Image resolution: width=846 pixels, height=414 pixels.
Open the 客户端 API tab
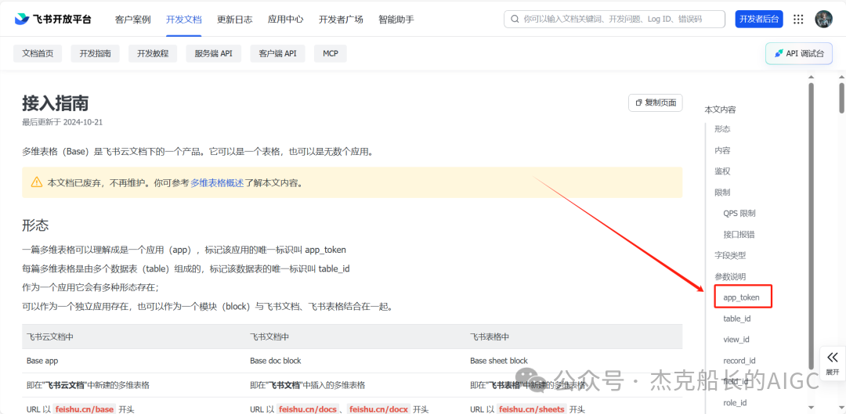pos(278,53)
